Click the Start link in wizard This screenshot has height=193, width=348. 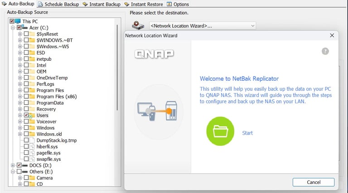[247, 133]
